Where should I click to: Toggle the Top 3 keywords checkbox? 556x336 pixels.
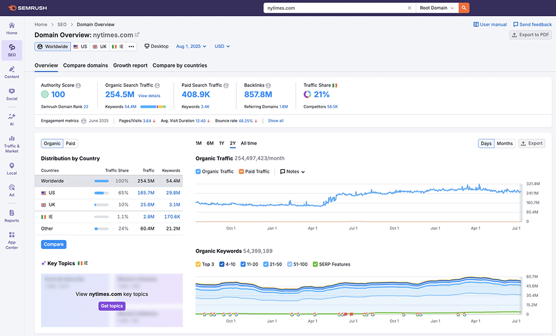(x=198, y=264)
